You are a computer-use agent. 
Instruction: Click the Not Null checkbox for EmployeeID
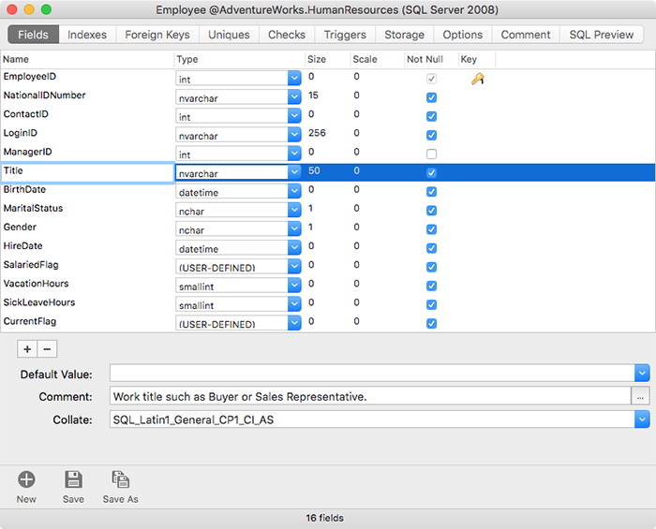point(431,79)
